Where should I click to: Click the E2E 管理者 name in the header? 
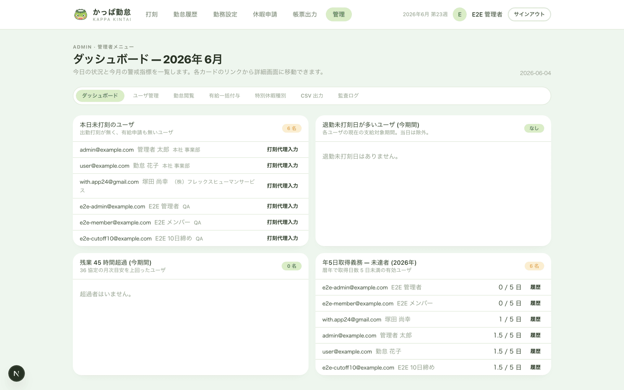coord(487,14)
